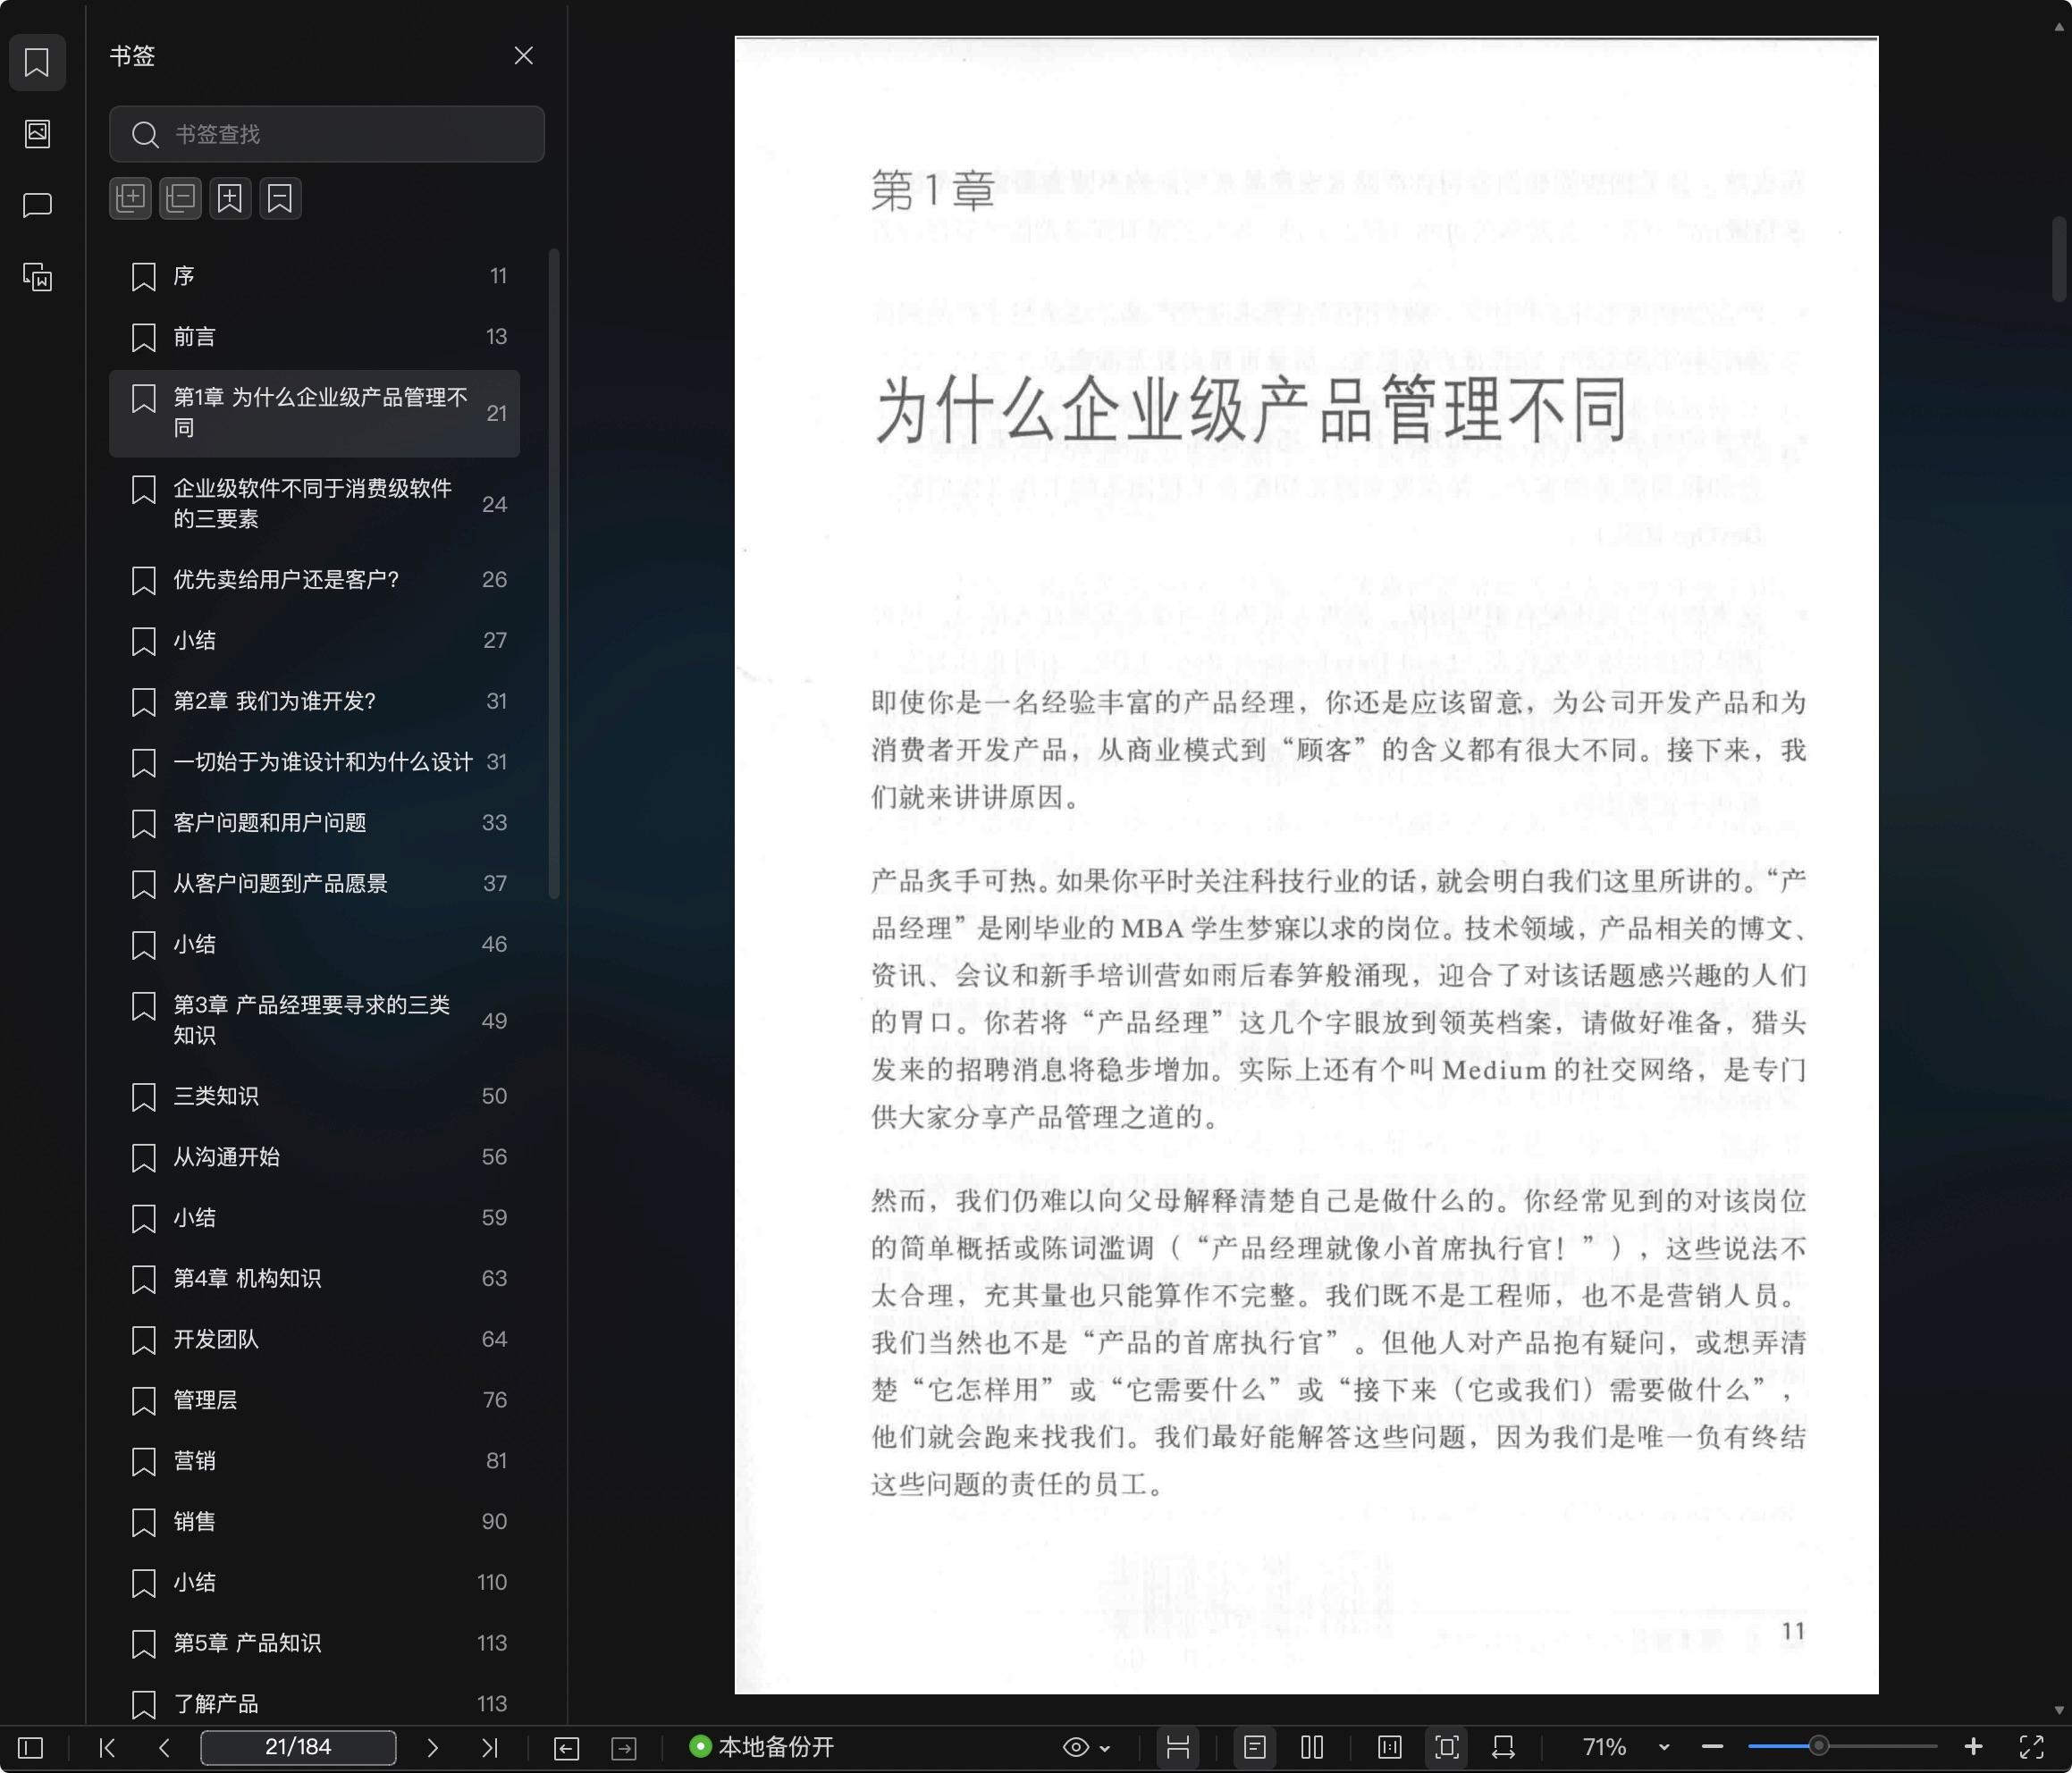Toggle continuous scrolling mode icon

click(x=1178, y=1747)
